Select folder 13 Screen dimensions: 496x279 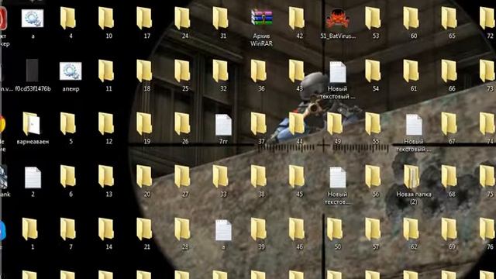[106, 177]
